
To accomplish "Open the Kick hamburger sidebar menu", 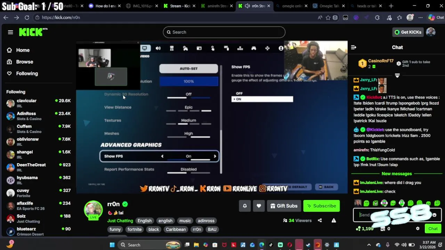I will click(x=10, y=32).
